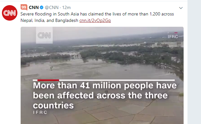Seek on the white video progress line

117,80
